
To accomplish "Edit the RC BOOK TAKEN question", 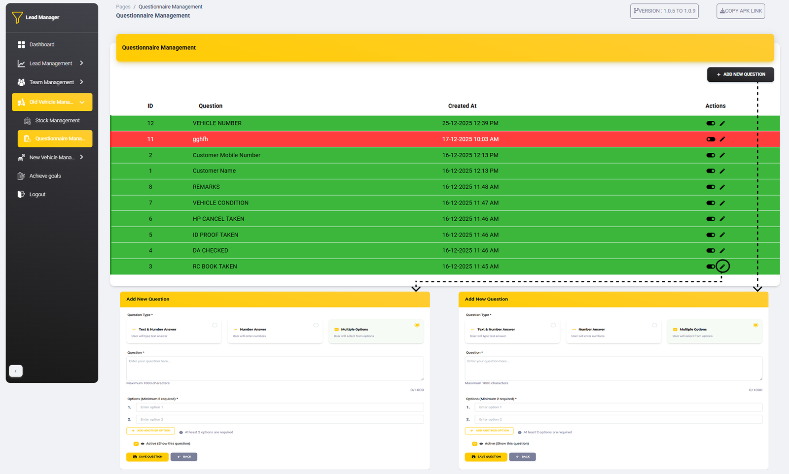I will click(722, 267).
